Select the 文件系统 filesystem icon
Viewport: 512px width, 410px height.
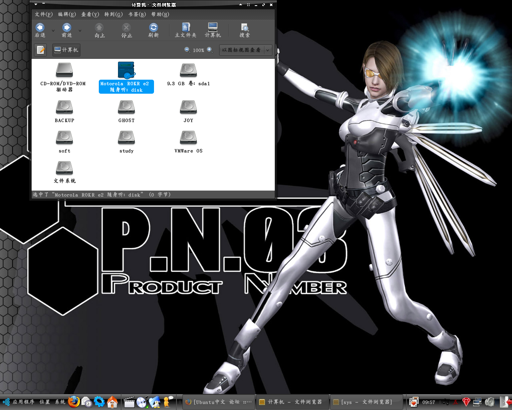64,168
